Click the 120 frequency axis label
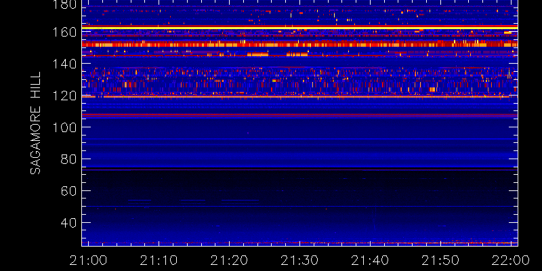The image size is (542, 271). [x=64, y=96]
